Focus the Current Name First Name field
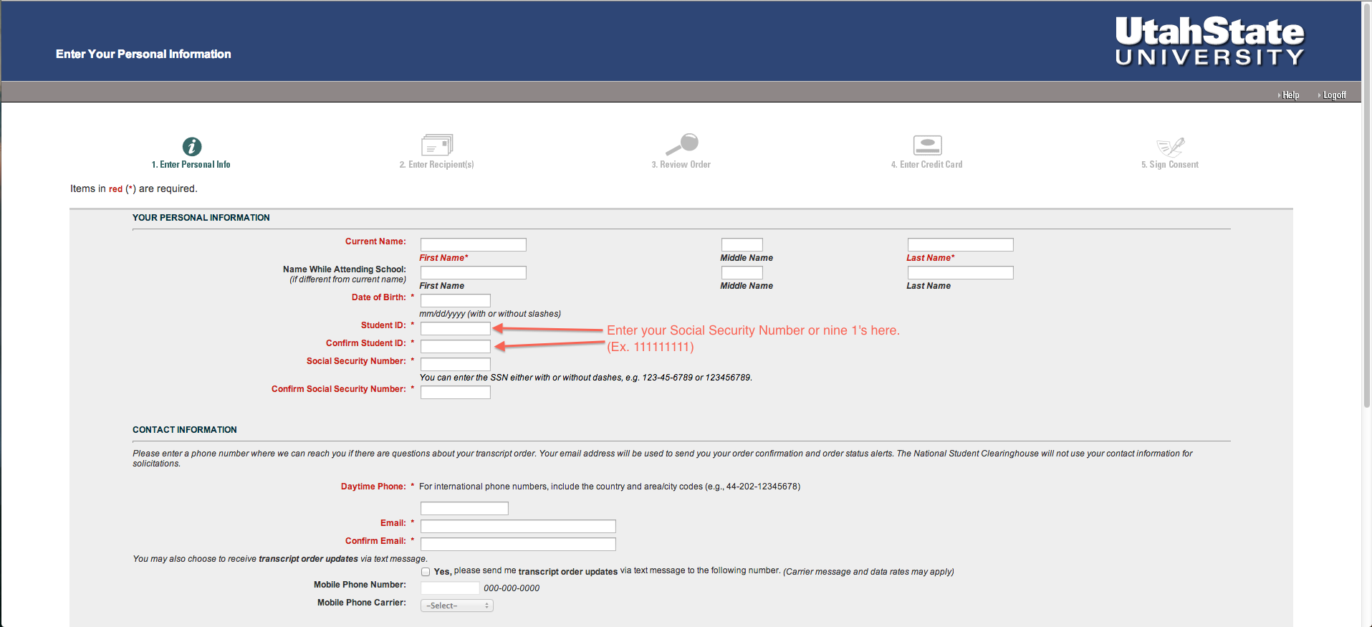This screenshot has height=627, width=1372. pos(473,244)
